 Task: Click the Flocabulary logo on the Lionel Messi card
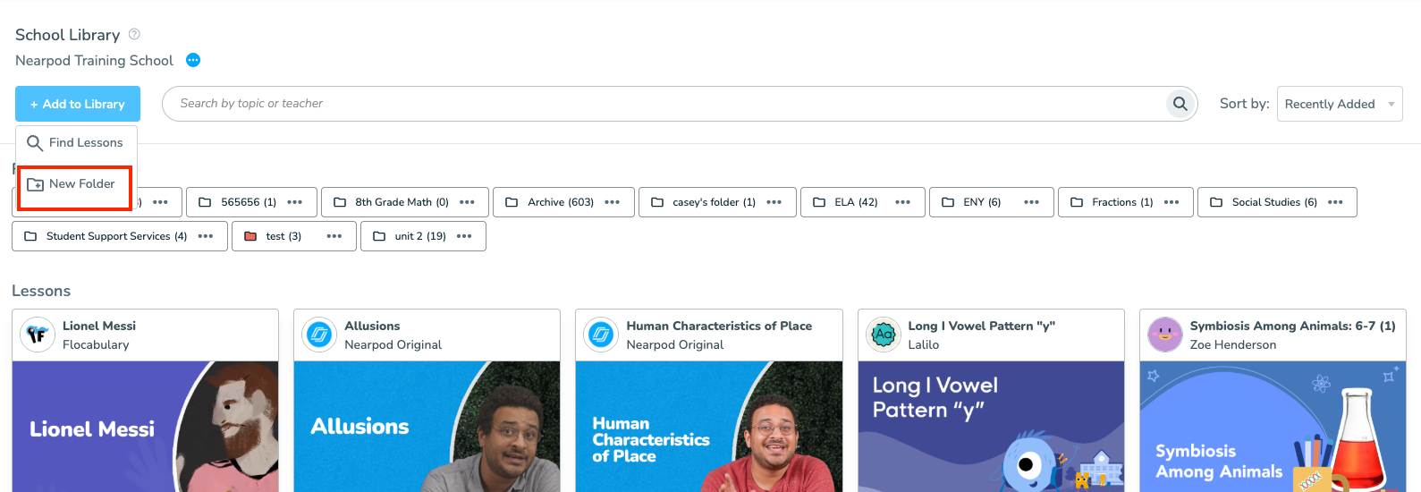point(38,335)
